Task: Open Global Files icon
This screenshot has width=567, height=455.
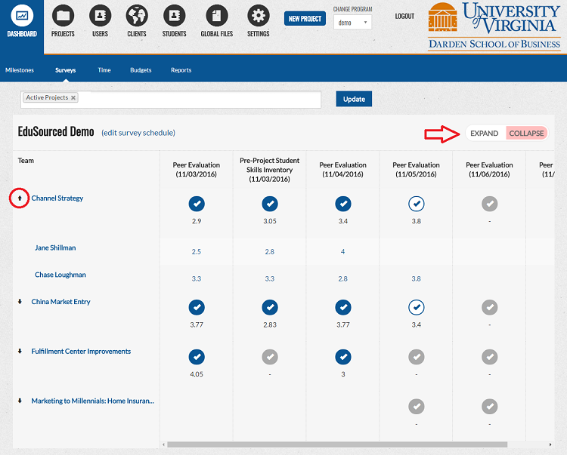Action: [x=217, y=16]
